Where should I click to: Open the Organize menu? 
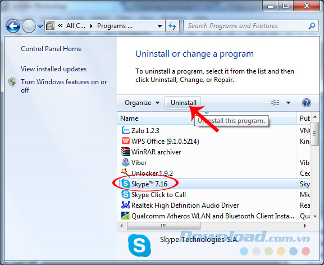[x=142, y=103]
